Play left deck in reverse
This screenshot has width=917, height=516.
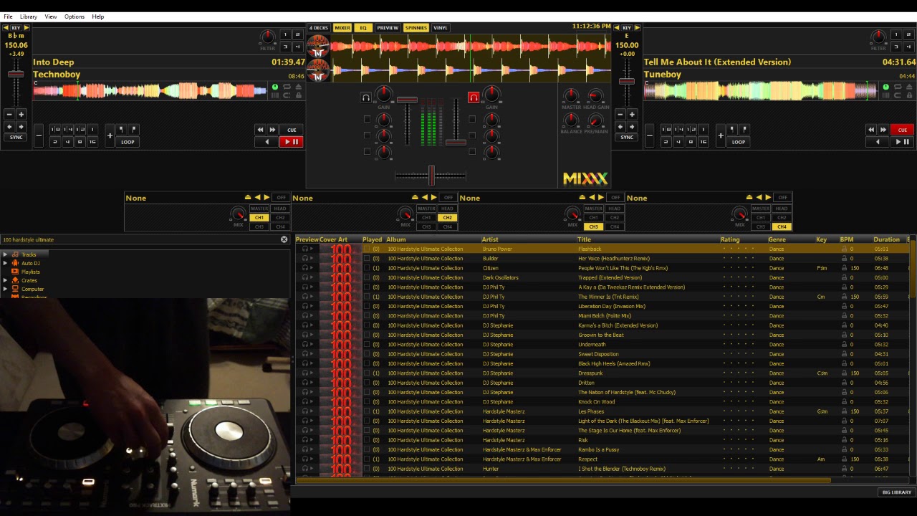coord(267,142)
